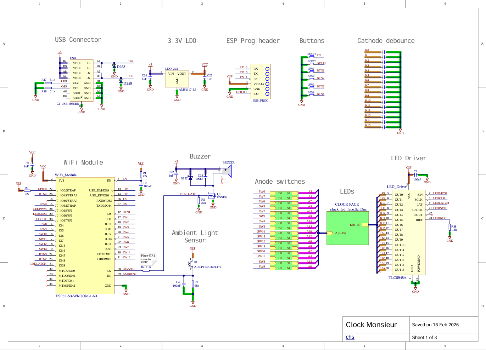Click the "Place @R4 close to GPIO" note
This screenshot has height=350, width=486.
148,259
